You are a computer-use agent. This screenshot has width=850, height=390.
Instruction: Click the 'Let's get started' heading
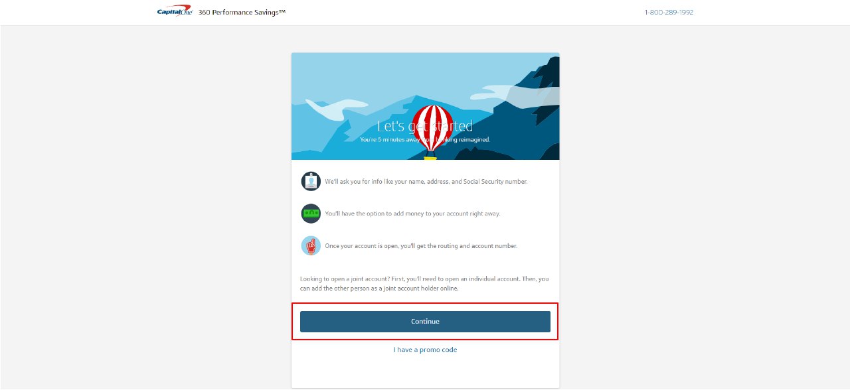click(425, 126)
